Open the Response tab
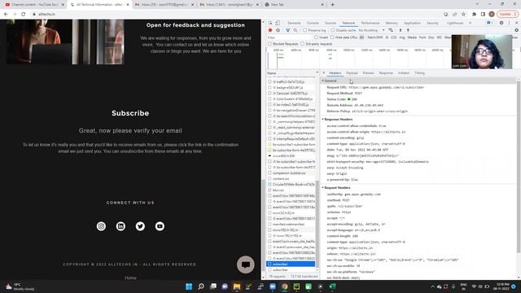 386,72
